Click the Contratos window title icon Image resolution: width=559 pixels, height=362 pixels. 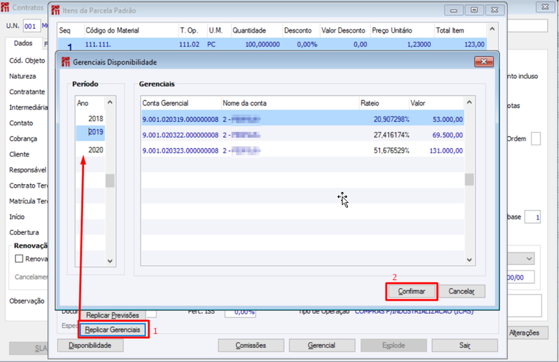(5, 7)
